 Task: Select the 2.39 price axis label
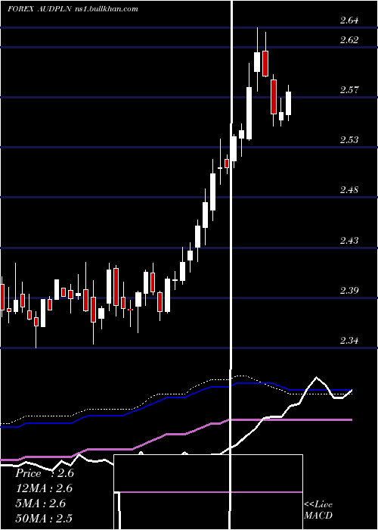coord(349,290)
